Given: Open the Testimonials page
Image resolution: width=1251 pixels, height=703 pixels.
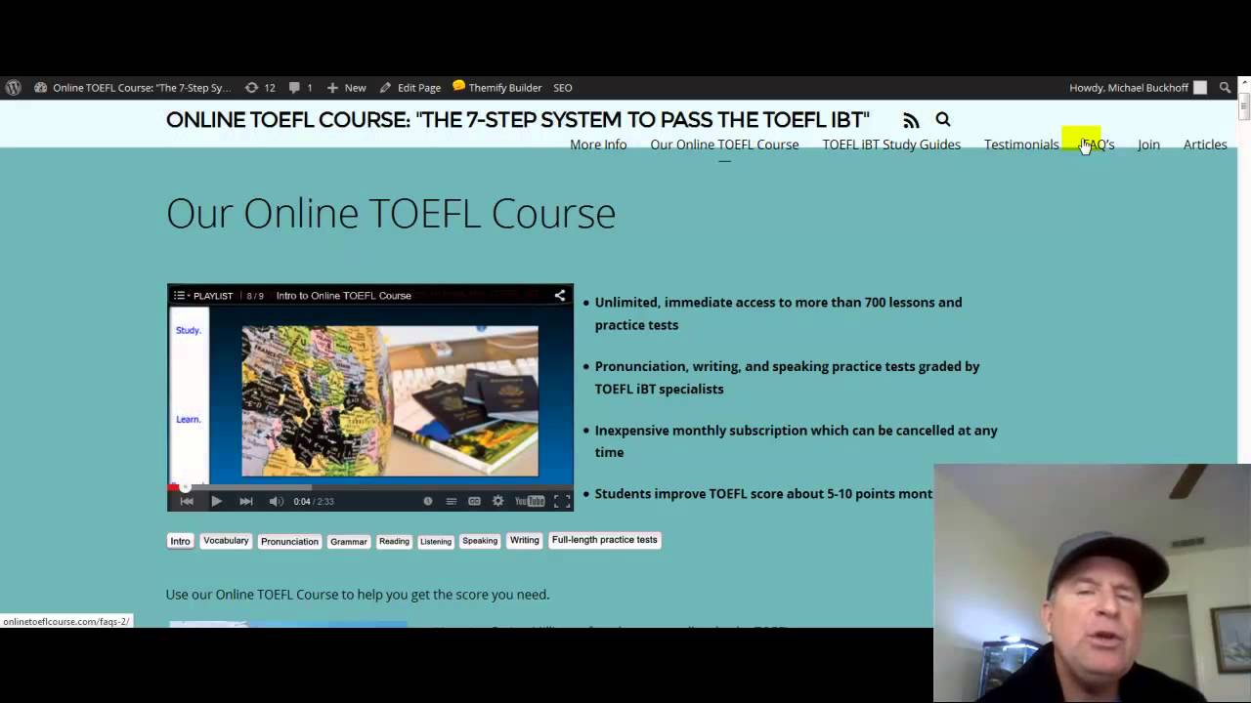Looking at the screenshot, I should pos(1021,145).
